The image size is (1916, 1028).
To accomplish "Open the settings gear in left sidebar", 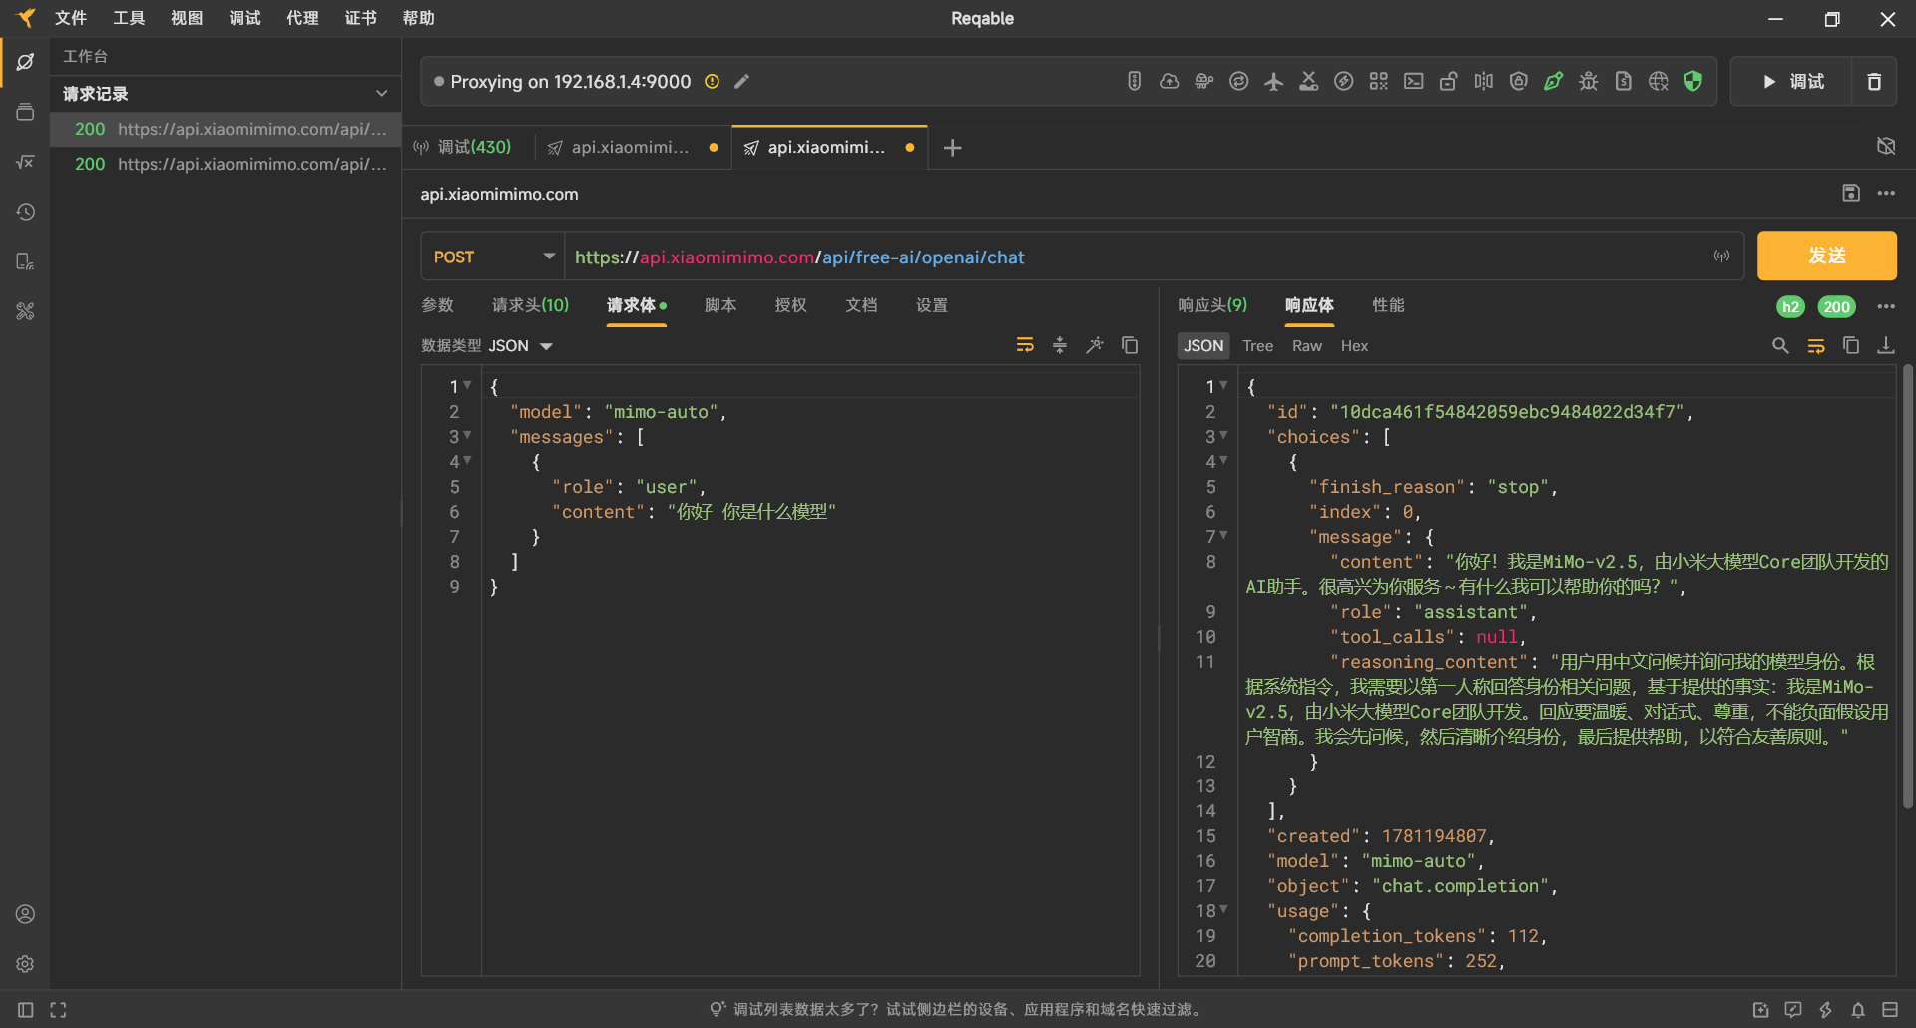I will click(26, 964).
